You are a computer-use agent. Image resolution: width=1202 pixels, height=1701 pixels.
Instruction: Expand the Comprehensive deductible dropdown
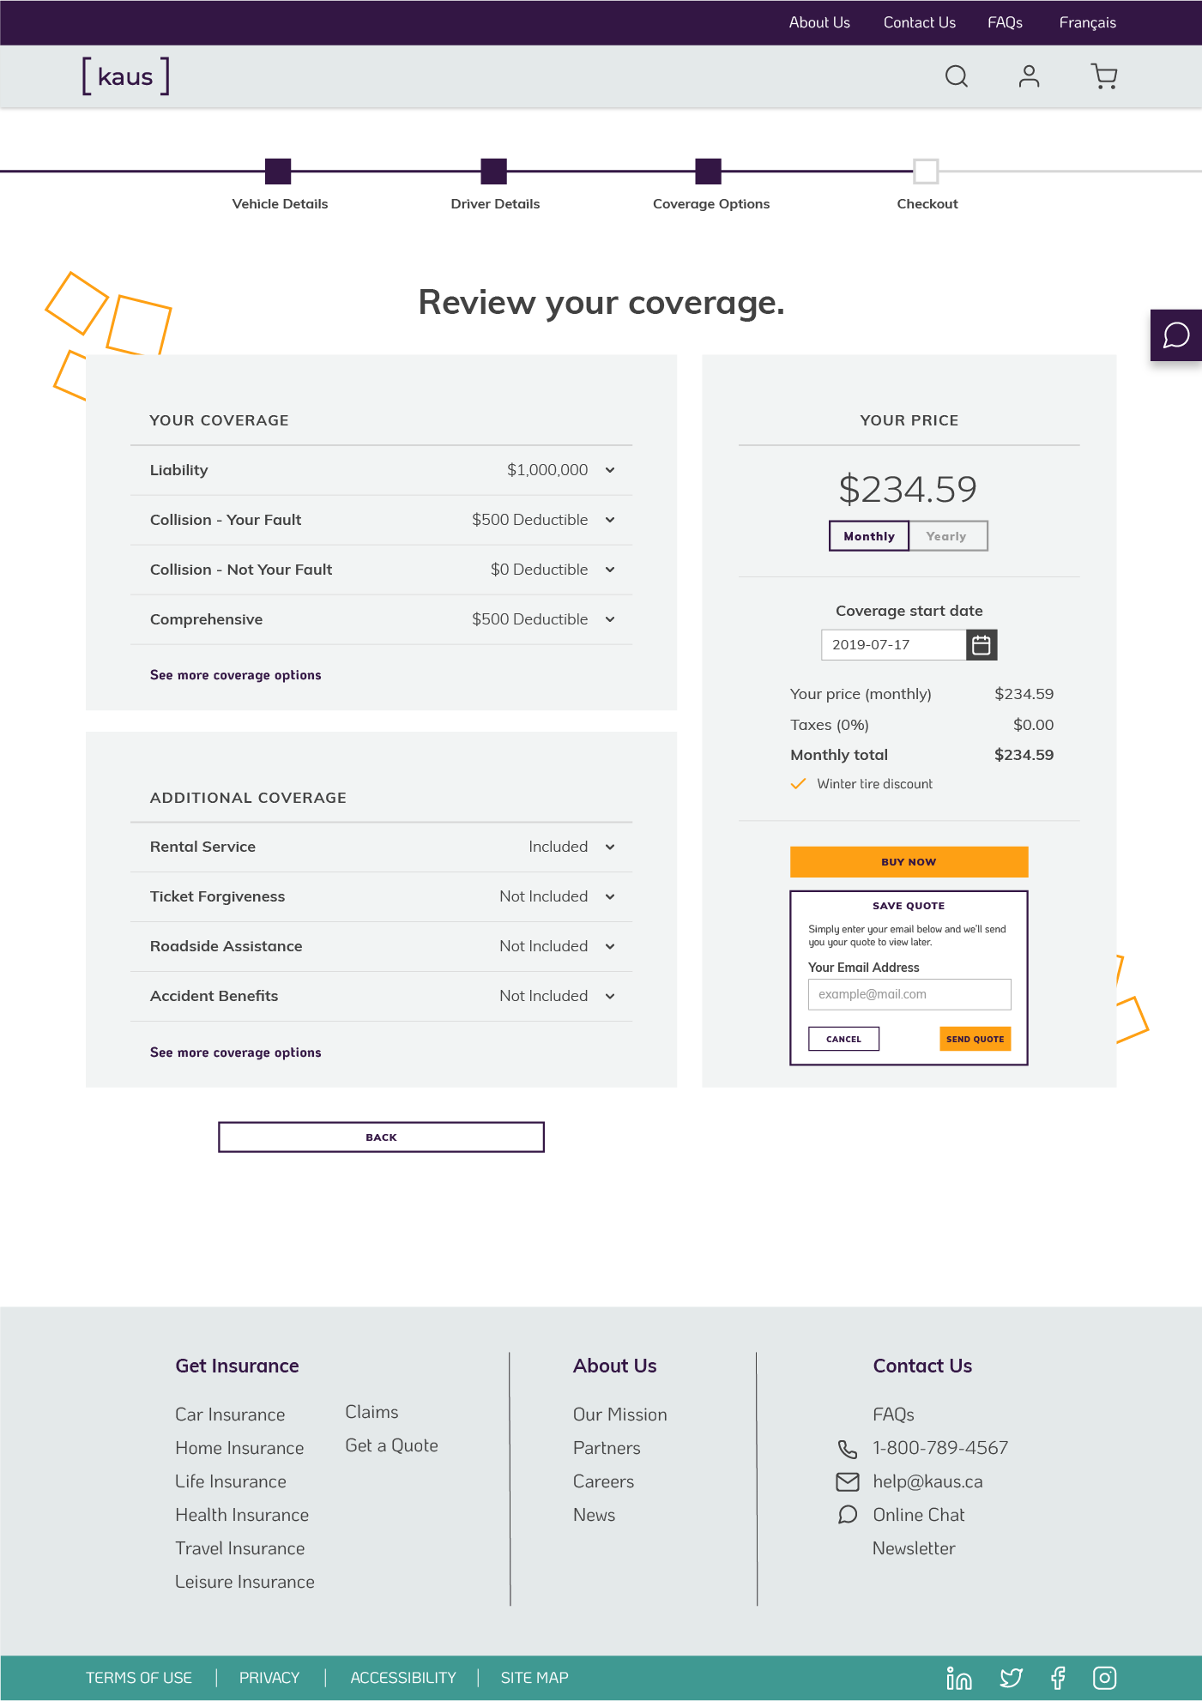click(610, 619)
